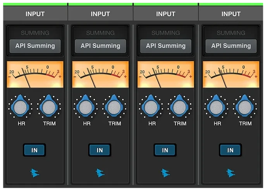Viewport: 266px width, 191px height.
Task: Click the VU meter in second channel
Action: point(100,75)
